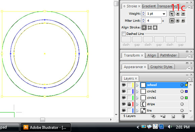195x132 pixels.
Task: Click circle2 layer blue selection indicator
Action: [186, 92]
